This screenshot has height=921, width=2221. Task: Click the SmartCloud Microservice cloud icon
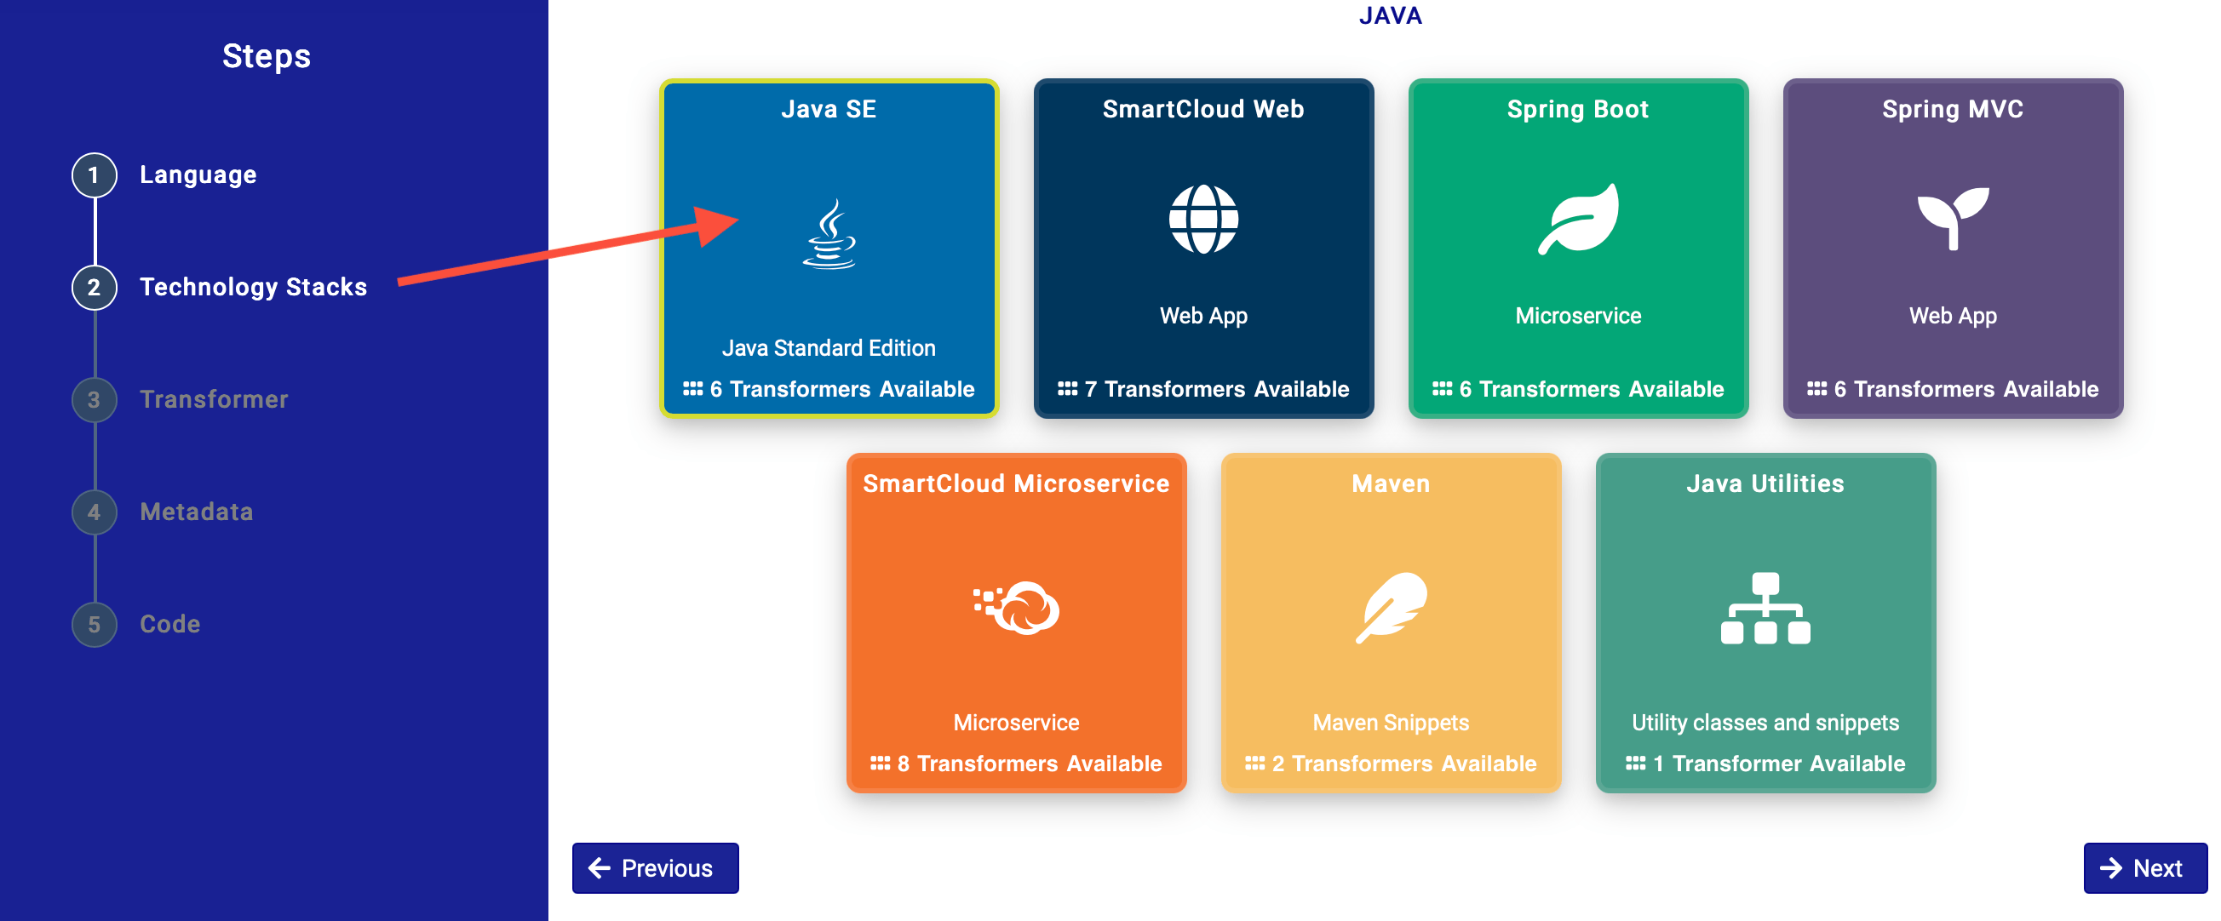1017,609
